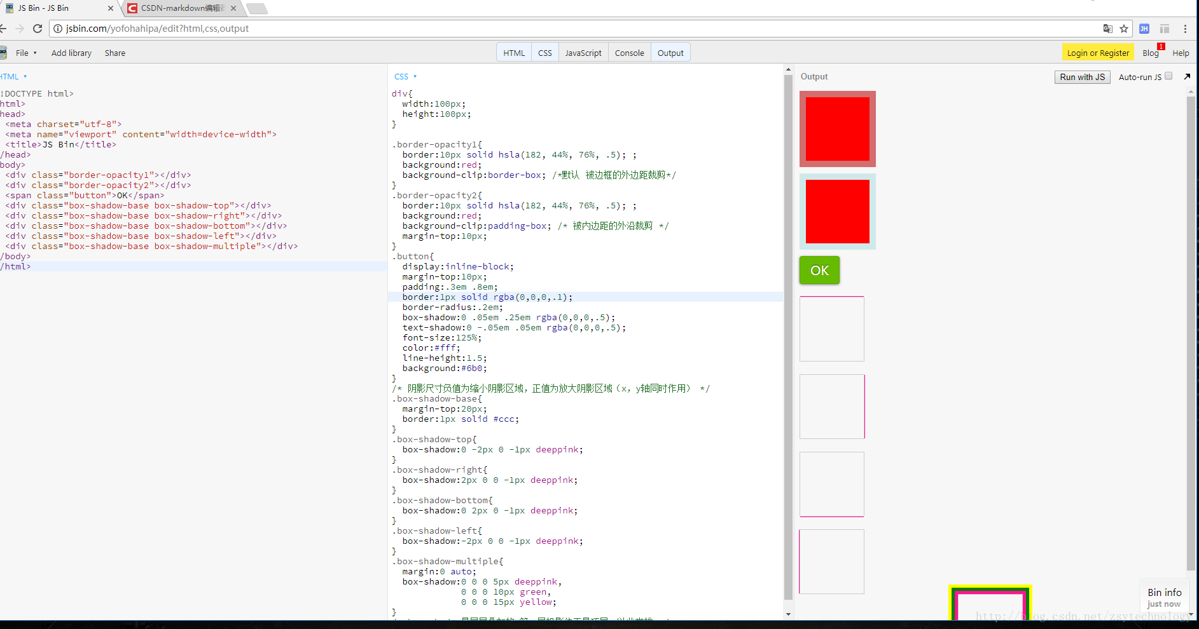
Task: Click the box with pink left shadow
Action: pos(831,562)
